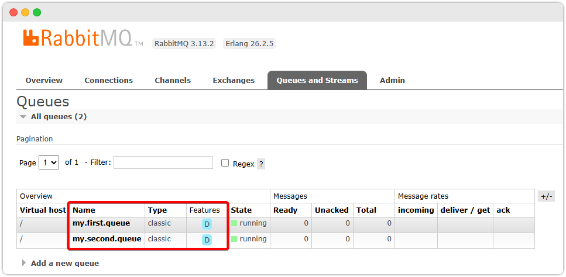Viewport: 566px width, 277px height.
Task: Click the RabbitMQ logo
Action: coord(83,38)
